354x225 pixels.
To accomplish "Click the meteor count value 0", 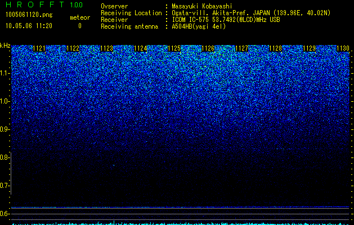I will click(80, 26).
